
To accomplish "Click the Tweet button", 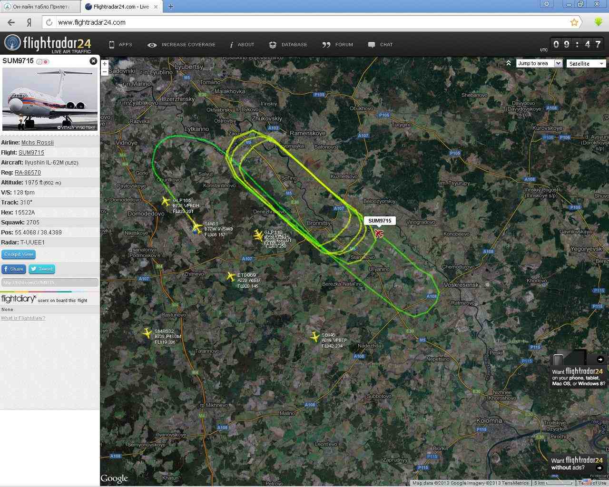I will [42, 269].
